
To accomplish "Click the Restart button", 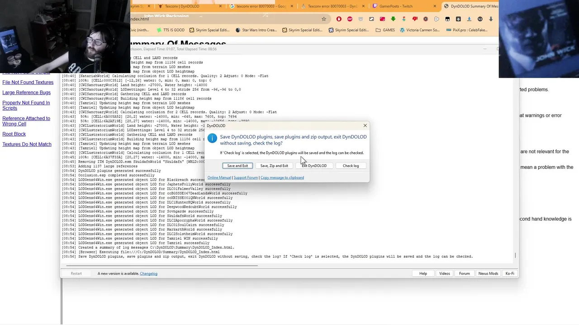I will pyautogui.click(x=76, y=274).
